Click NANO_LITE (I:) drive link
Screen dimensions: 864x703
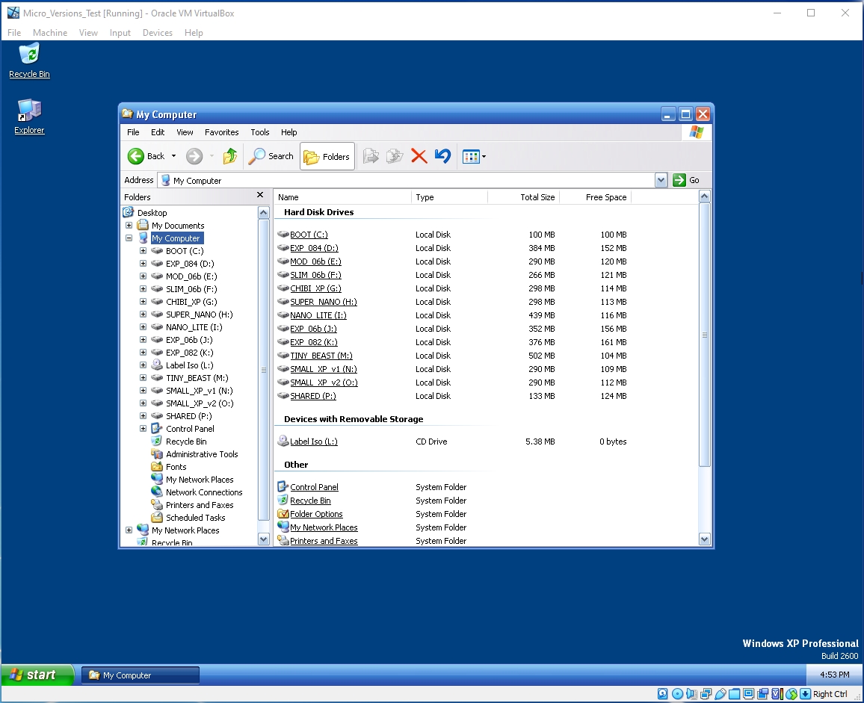coord(318,315)
